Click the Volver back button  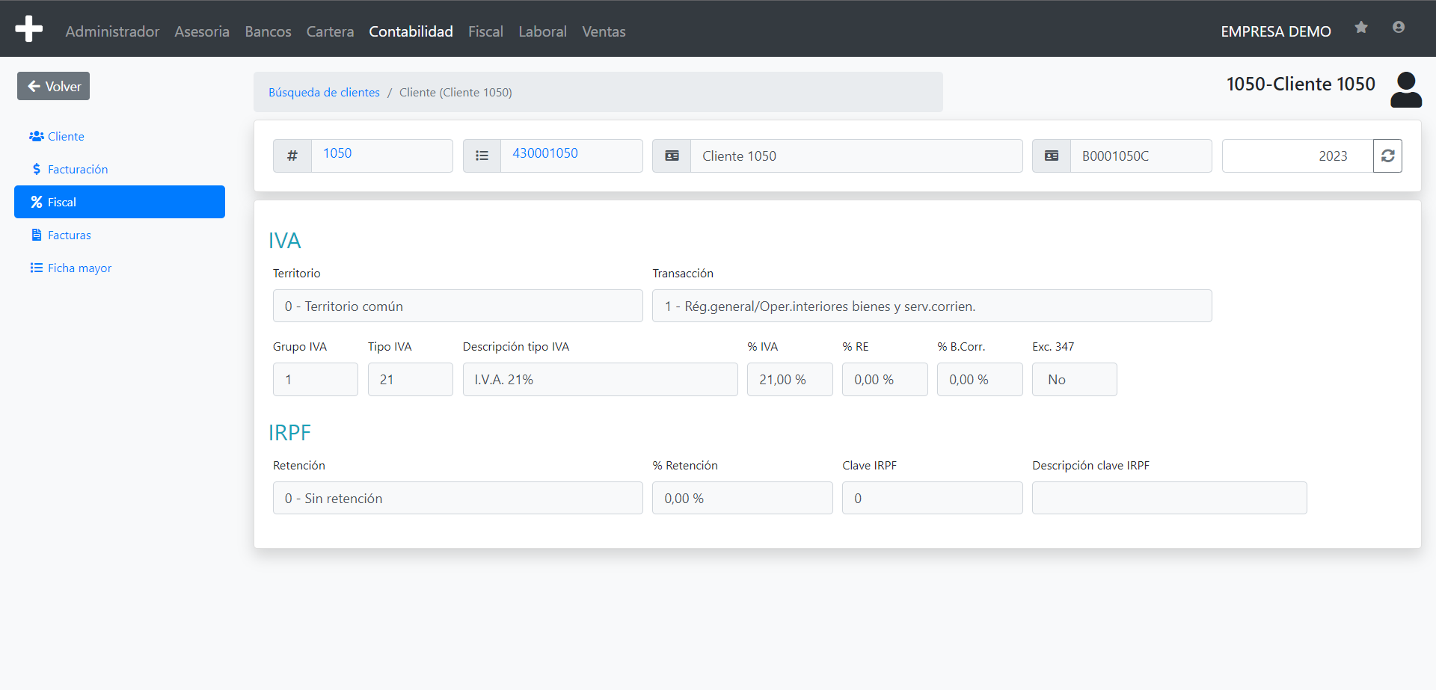coord(54,86)
